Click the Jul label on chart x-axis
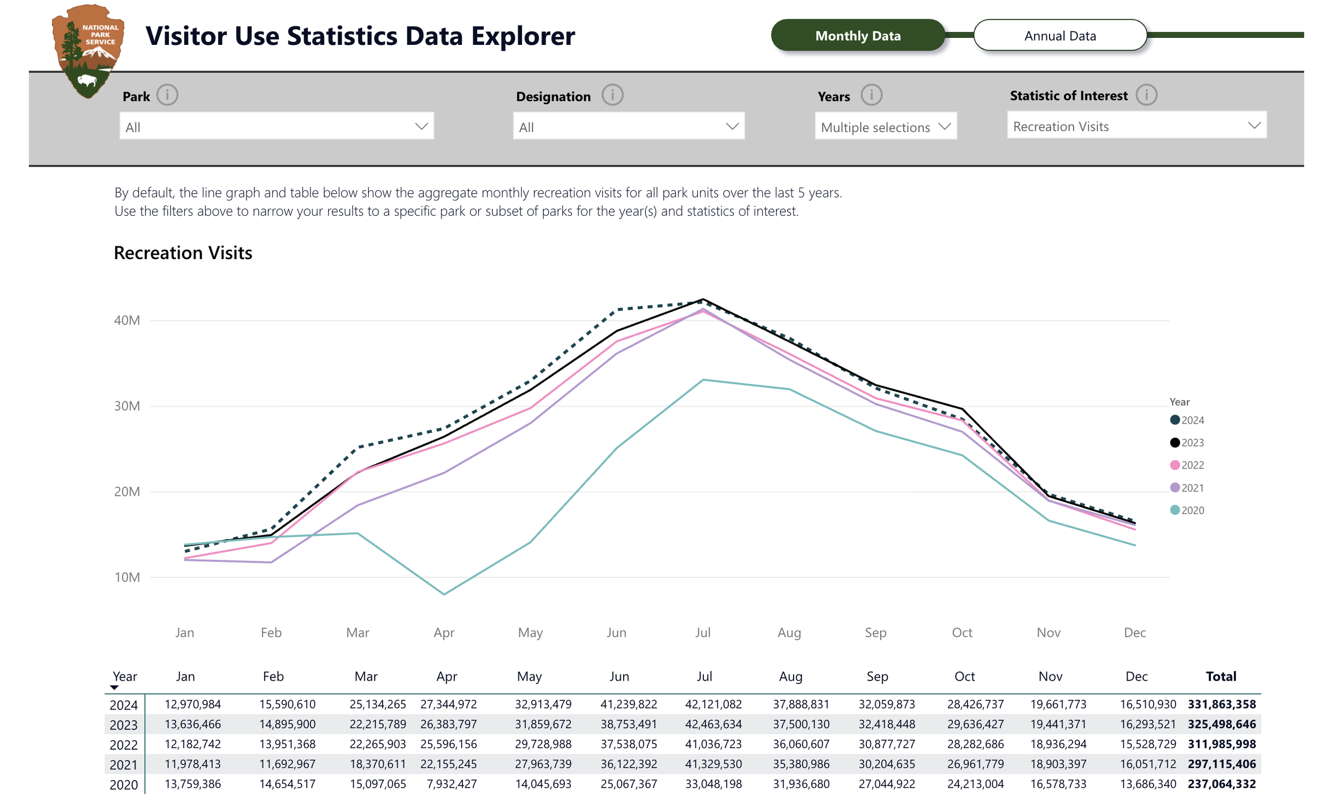Screen dimensions: 1336x802 pos(703,632)
